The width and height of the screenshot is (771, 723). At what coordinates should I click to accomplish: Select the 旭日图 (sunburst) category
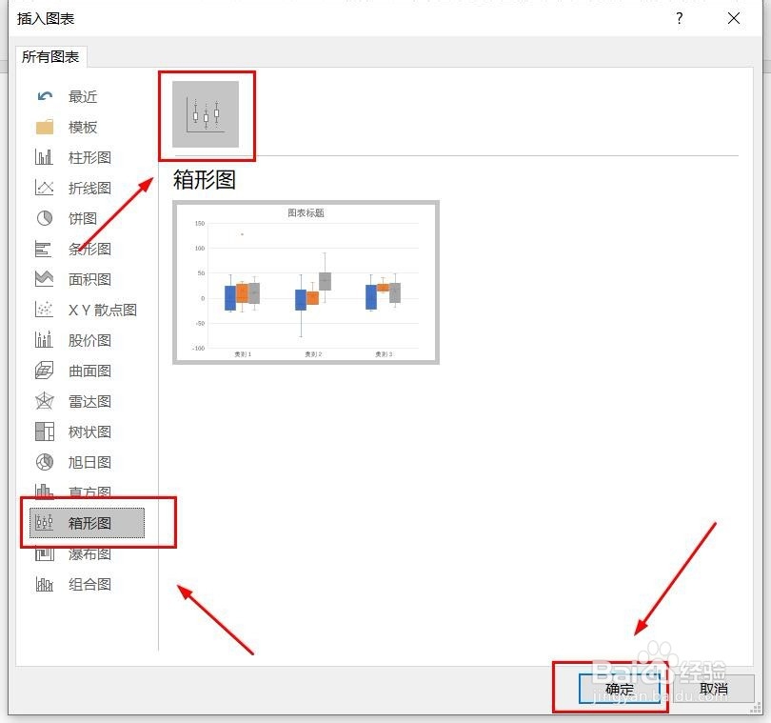coord(90,462)
